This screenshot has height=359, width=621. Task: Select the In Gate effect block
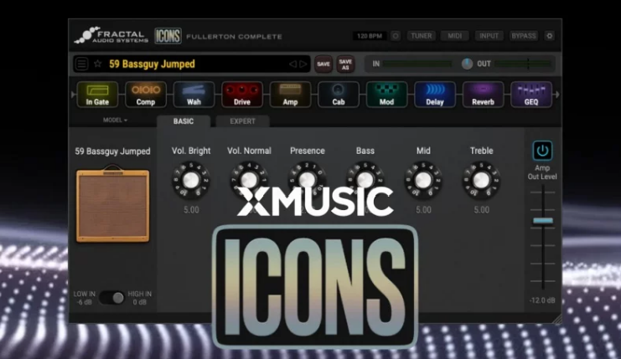[x=97, y=95]
